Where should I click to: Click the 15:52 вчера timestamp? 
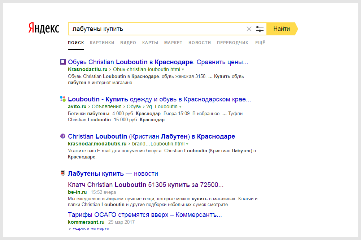click(103, 192)
